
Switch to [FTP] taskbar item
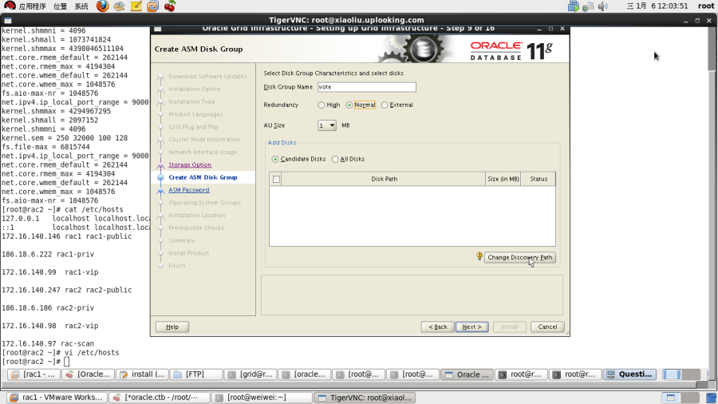tap(196, 374)
